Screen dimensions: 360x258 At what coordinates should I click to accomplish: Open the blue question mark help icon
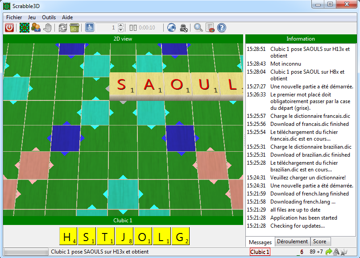point(222,28)
